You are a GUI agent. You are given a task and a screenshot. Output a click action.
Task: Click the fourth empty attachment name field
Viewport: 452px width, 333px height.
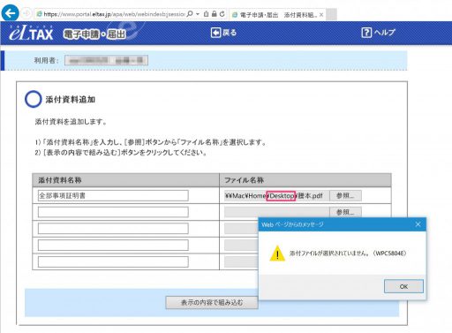click(113, 245)
